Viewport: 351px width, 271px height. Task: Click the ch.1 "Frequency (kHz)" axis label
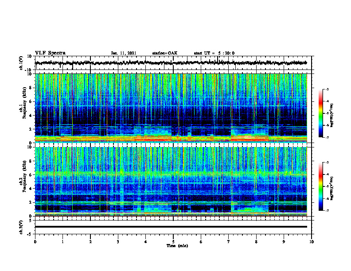[25, 103]
